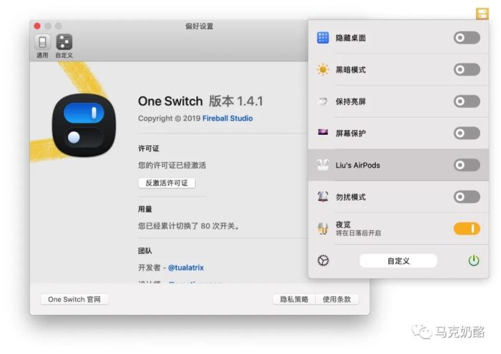The image size is (501, 354).
Task: Open the 使用条款 button
Action: point(337,299)
